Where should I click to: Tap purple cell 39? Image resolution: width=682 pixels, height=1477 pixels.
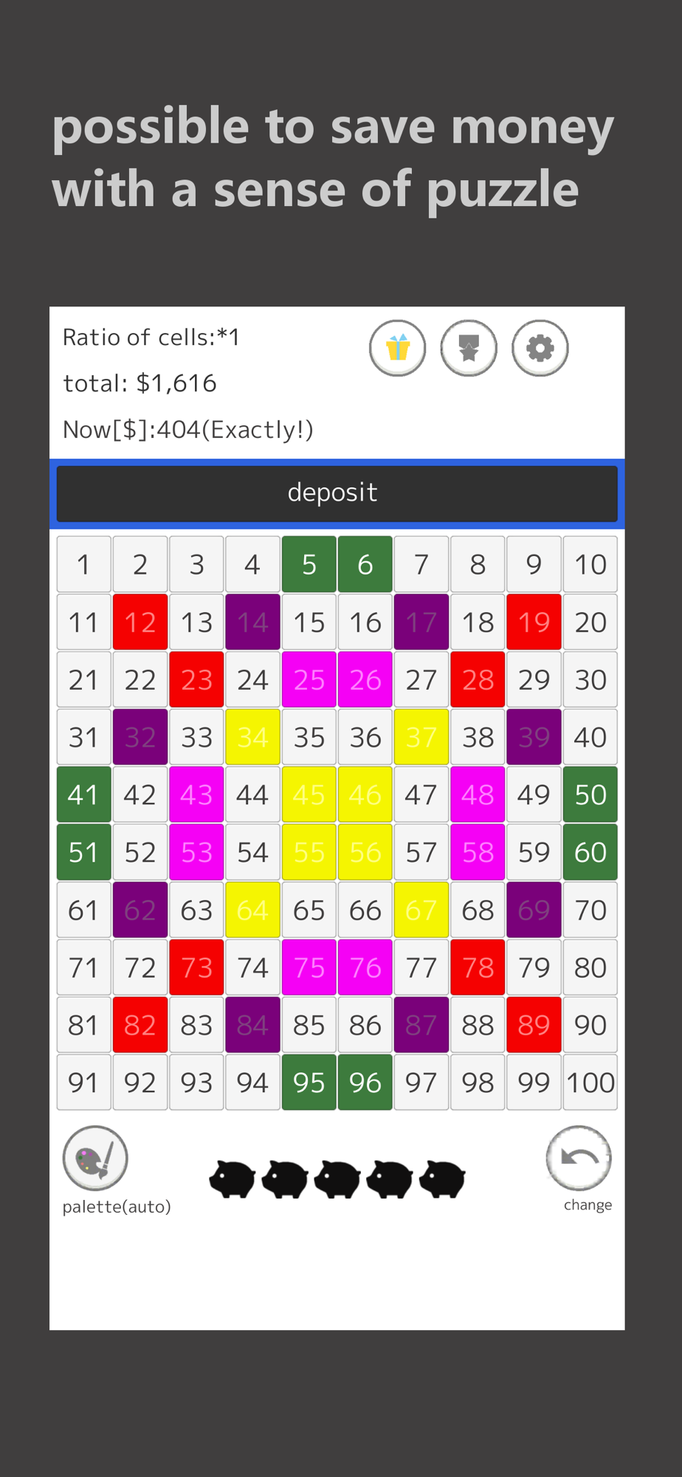click(534, 737)
